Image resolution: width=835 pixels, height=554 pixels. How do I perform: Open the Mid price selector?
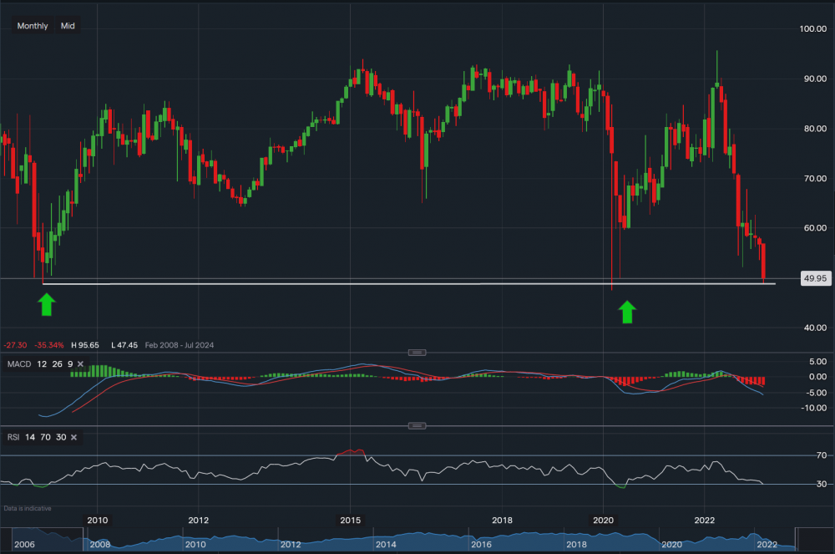click(x=67, y=26)
